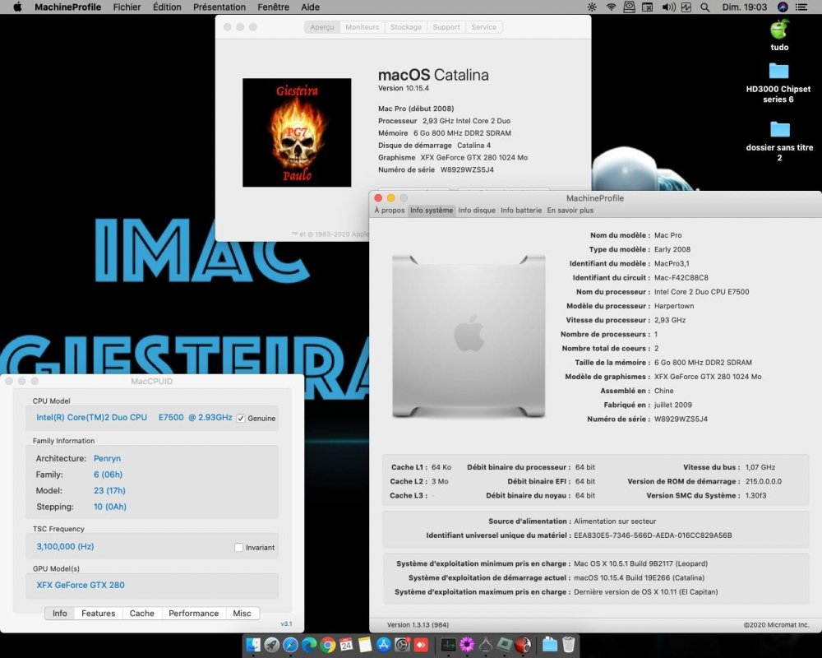Open Wi-Fi status menu

(x=612, y=7)
